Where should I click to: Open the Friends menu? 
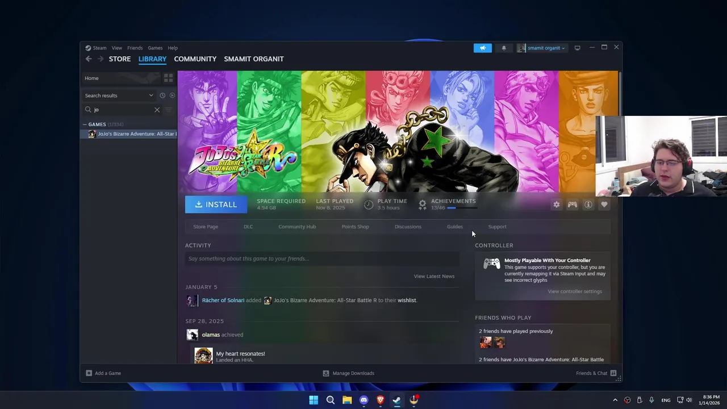click(135, 48)
